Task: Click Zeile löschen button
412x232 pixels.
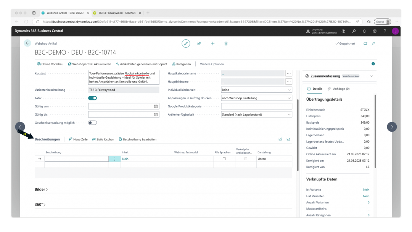Action: (x=103, y=139)
